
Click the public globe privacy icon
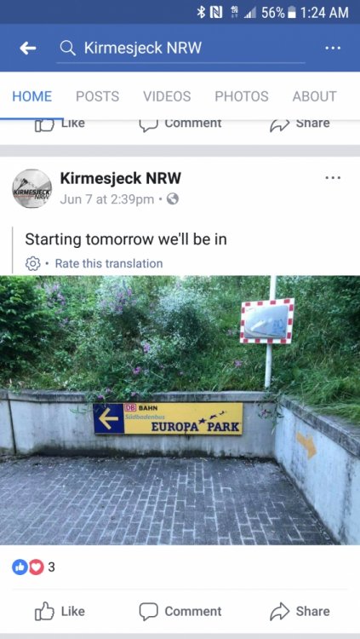click(x=173, y=199)
